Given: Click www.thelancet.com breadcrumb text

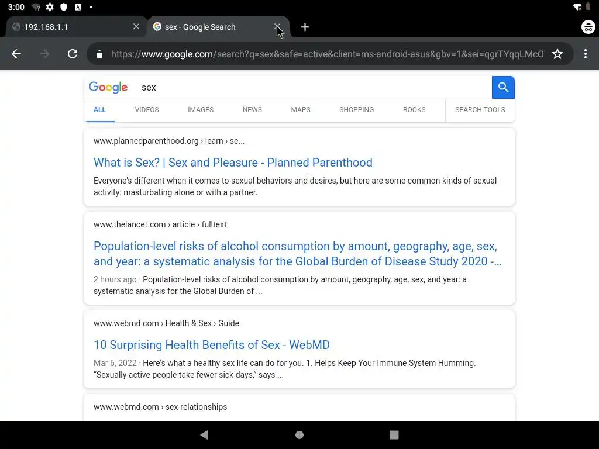Looking at the screenshot, I should pyautogui.click(x=160, y=224).
